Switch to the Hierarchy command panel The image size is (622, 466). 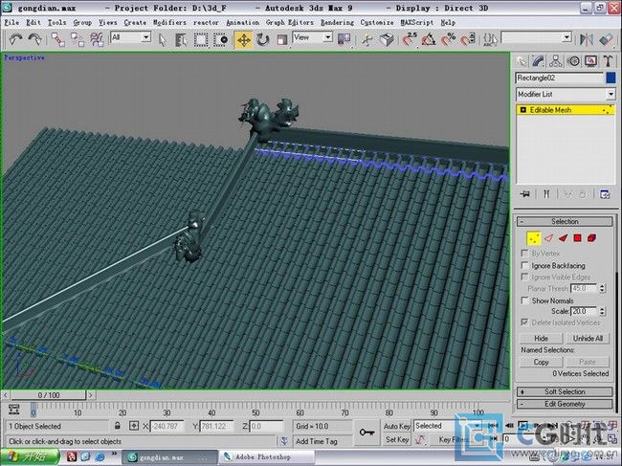click(556, 61)
